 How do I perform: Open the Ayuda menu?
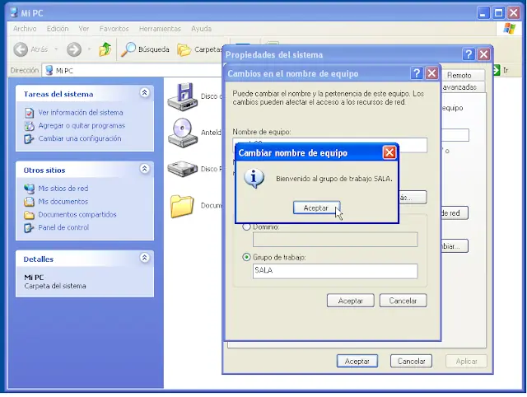(x=201, y=29)
